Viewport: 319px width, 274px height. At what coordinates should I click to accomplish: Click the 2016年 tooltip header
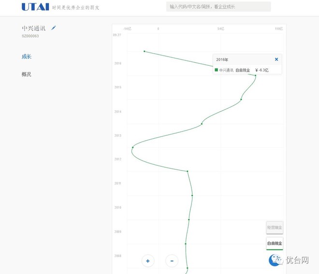222,59
